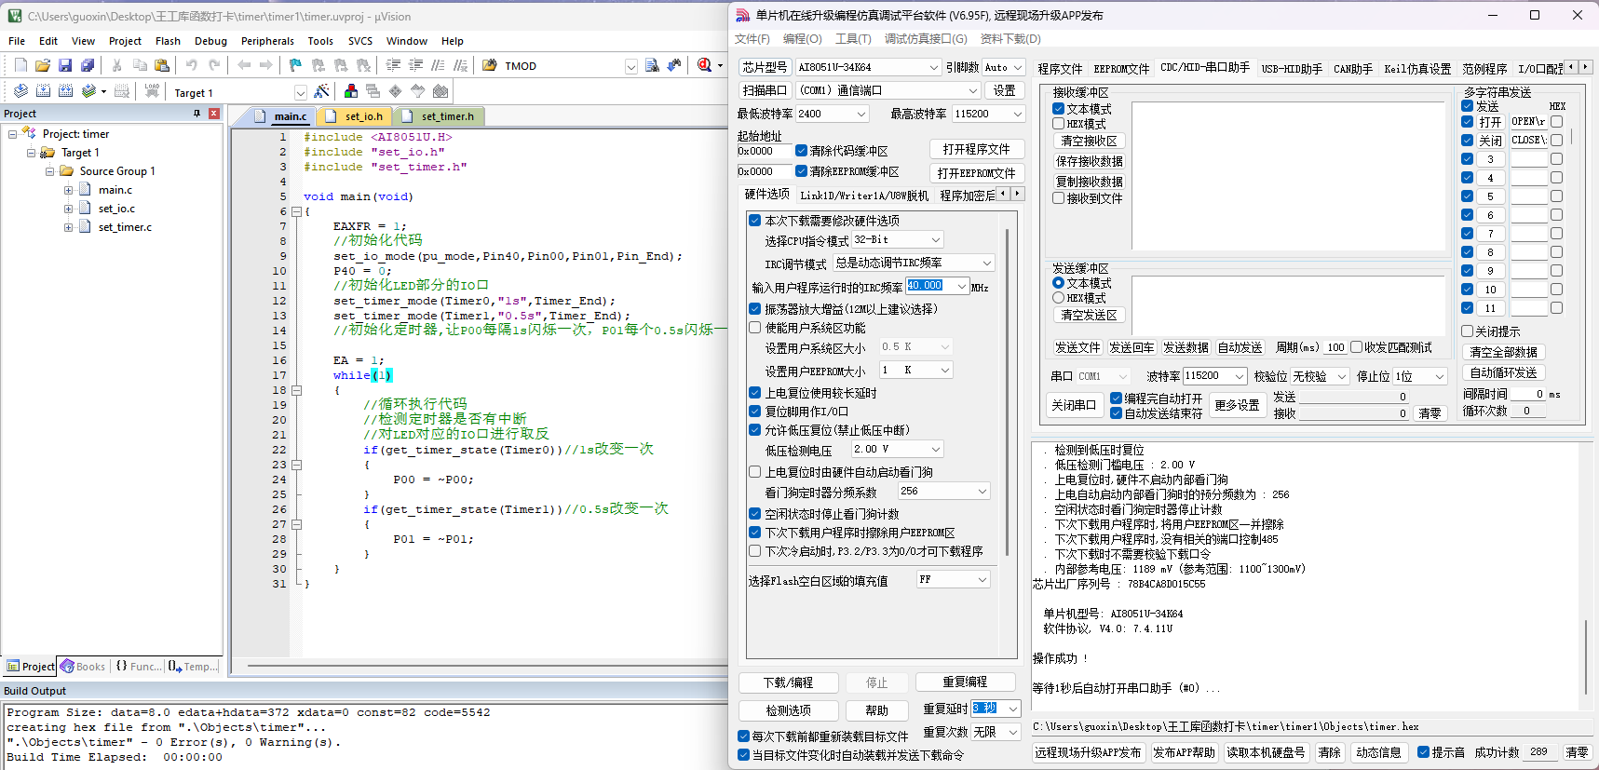Screen dimensions: 1599x770
Task: Click the Manage Run-Time Environment diamond icon
Action: (396, 91)
